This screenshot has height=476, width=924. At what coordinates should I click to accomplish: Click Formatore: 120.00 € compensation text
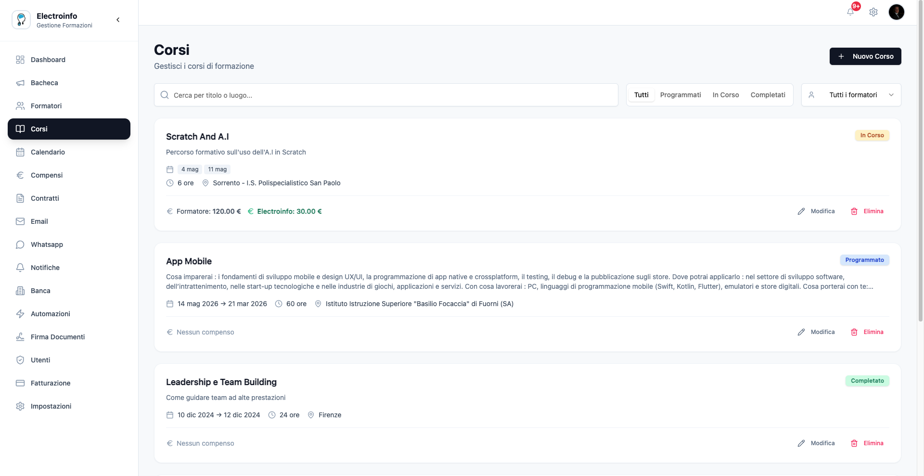tap(208, 211)
